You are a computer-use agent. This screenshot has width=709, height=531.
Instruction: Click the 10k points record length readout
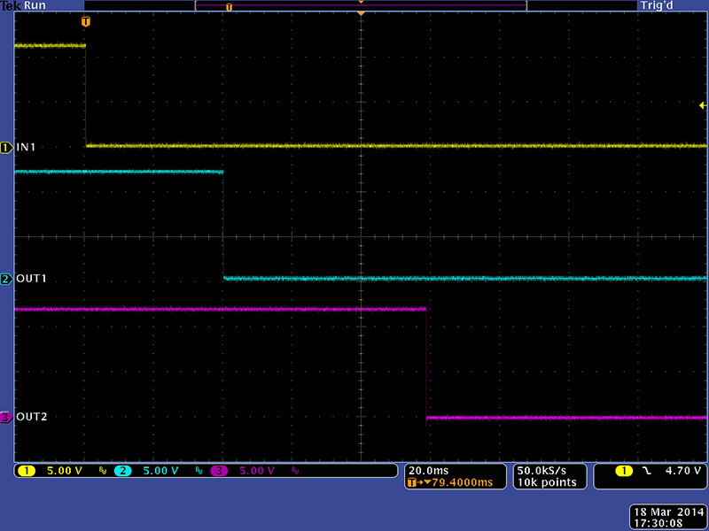pos(546,482)
